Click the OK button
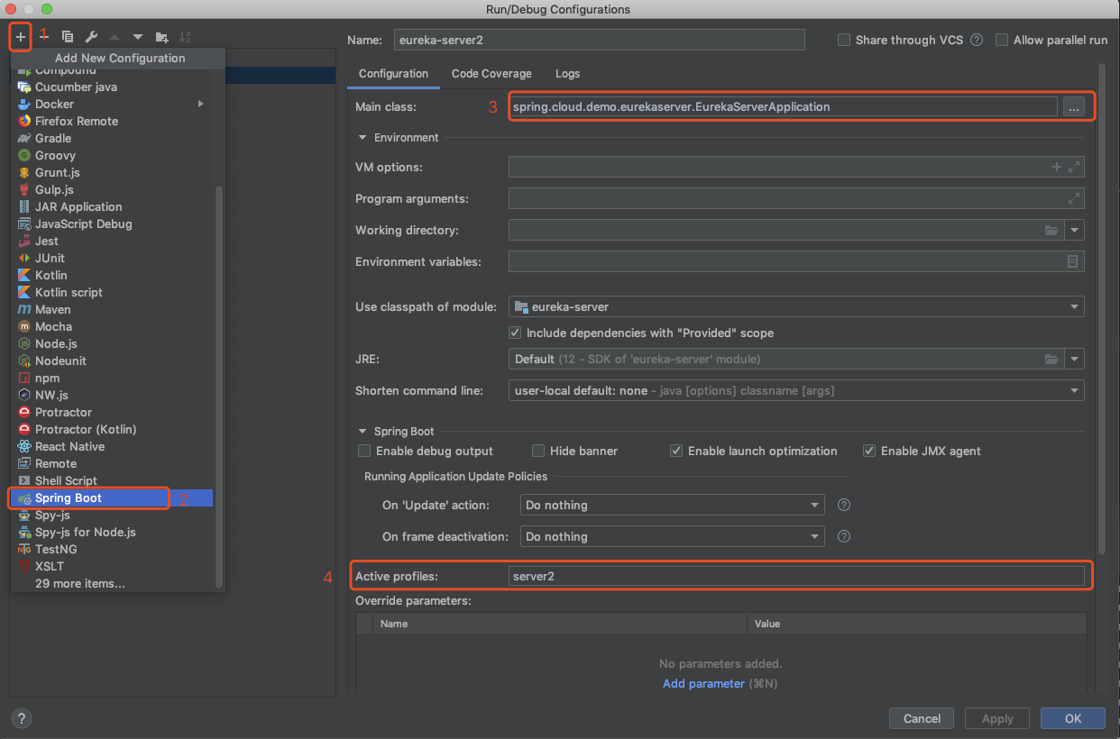The image size is (1120, 739). point(1073,718)
